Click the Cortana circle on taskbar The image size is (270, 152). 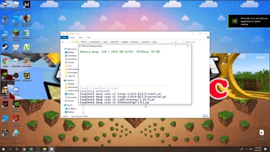[17, 149]
